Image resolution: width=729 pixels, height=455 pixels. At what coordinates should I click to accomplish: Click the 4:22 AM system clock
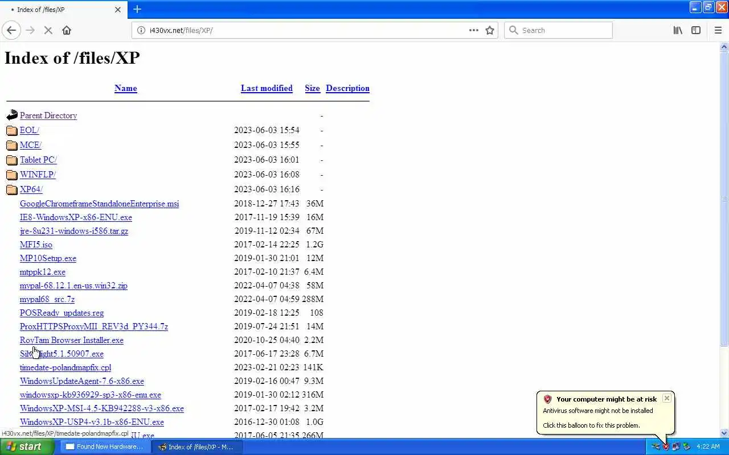pyautogui.click(x=708, y=447)
